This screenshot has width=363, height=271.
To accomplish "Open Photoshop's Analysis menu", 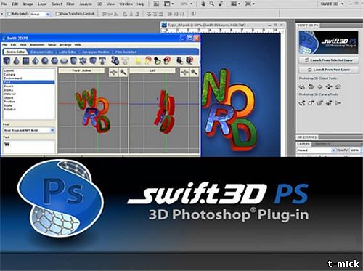I will (x=86, y=4).
